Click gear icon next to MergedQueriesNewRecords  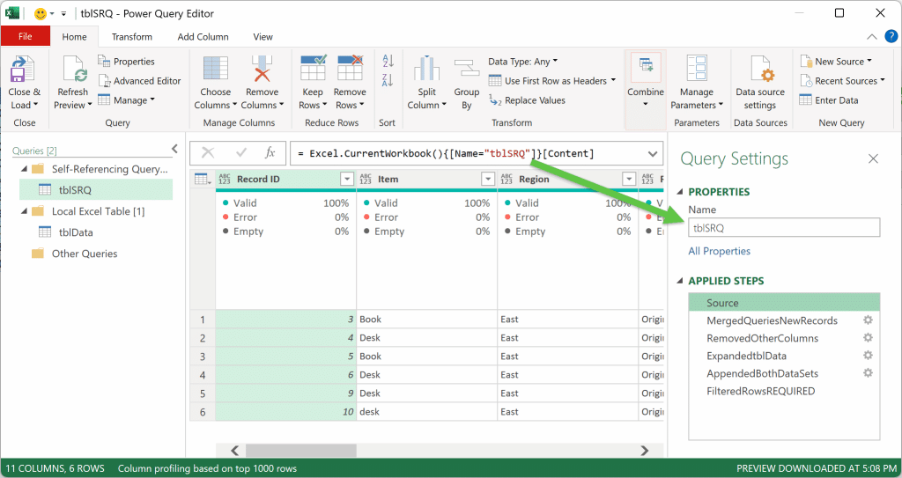pos(868,320)
